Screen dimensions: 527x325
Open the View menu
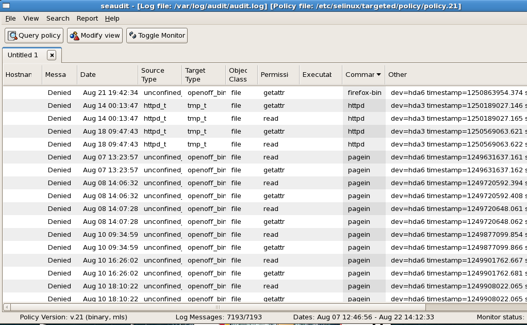31,19
